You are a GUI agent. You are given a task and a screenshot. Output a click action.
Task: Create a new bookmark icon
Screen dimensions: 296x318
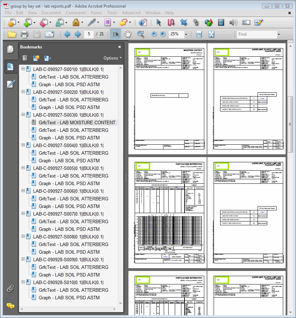tap(36, 58)
